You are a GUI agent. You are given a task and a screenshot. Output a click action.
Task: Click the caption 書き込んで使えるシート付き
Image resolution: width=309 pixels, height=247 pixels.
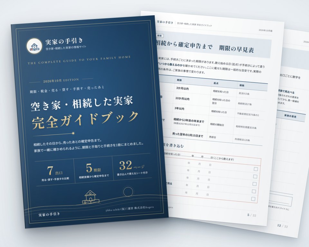132,174
